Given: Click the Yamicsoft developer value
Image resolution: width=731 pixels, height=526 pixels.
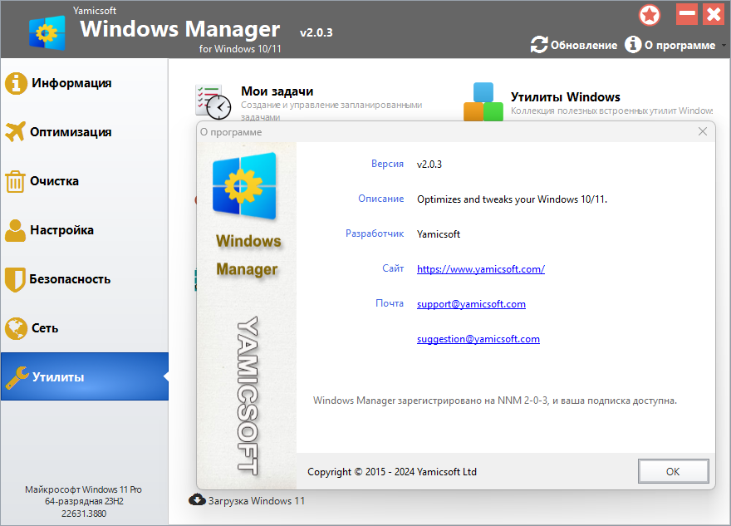Looking at the screenshot, I should point(439,234).
